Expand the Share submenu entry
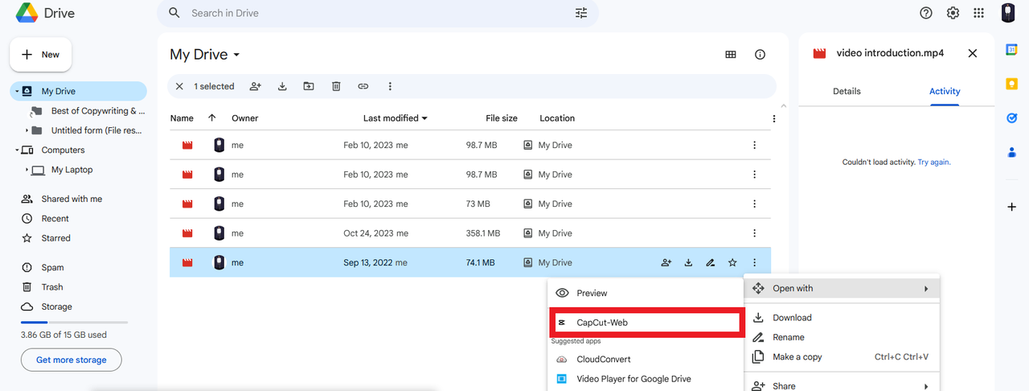1029x391 pixels. pyautogui.click(x=842, y=386)
